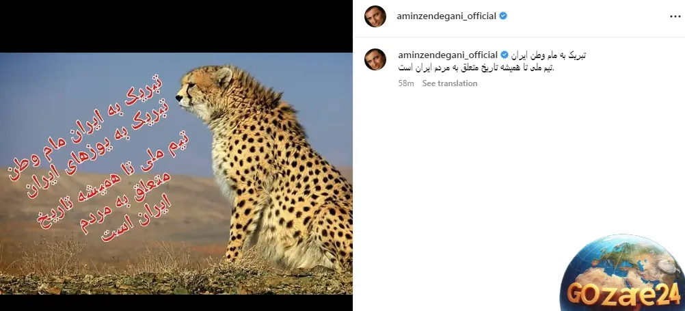Click the GOzare24 globe logo
Screen dimensions: 685x311
click(x=622, y=273)
